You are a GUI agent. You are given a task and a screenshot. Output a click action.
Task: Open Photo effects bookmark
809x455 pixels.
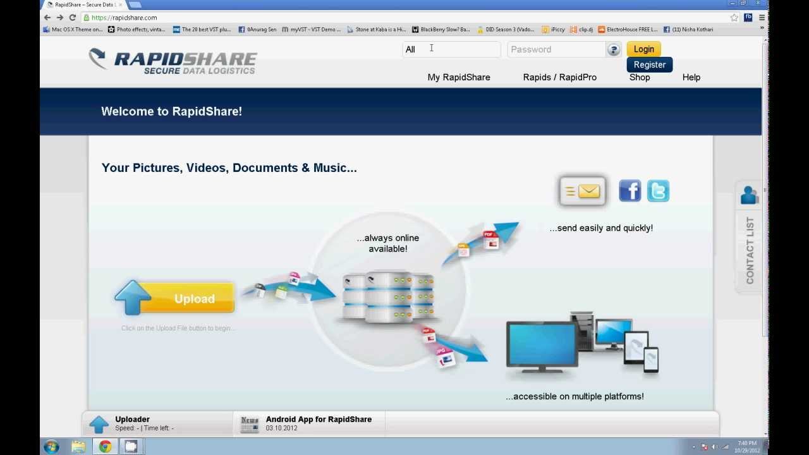(137, 29)
